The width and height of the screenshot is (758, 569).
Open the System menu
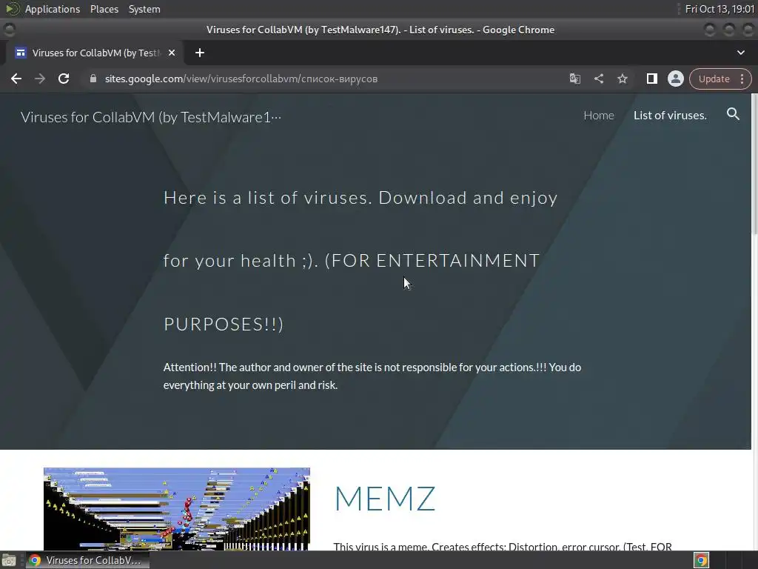pyautogui.click(x=144, y=9)
